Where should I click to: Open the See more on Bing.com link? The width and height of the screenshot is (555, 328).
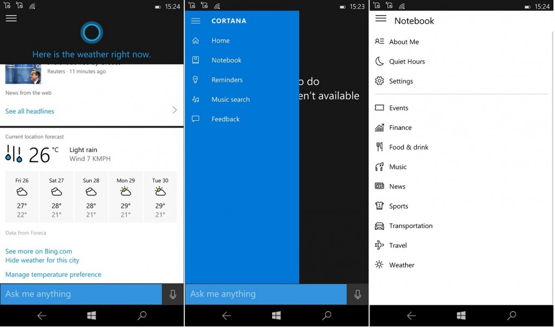38,251
